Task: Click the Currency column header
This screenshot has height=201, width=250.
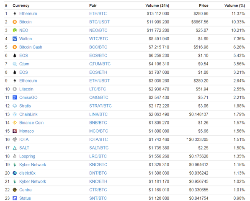Action: 21,5
